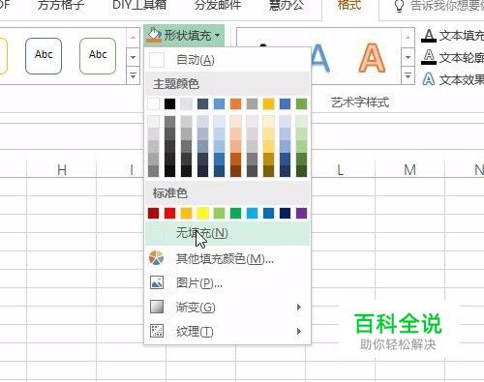Expand the Texture submenu arrow

coord(299,331)
